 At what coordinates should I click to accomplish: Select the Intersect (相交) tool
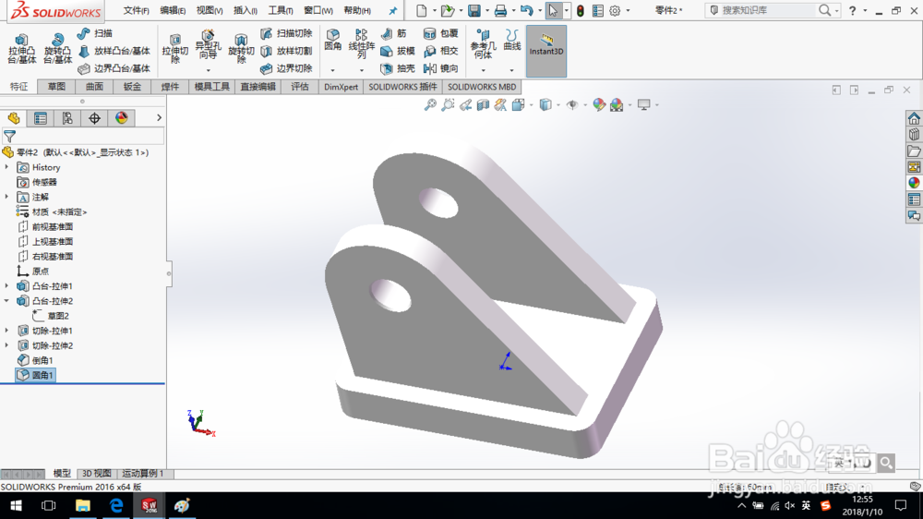pyautogui.click(x=441, y=51)
